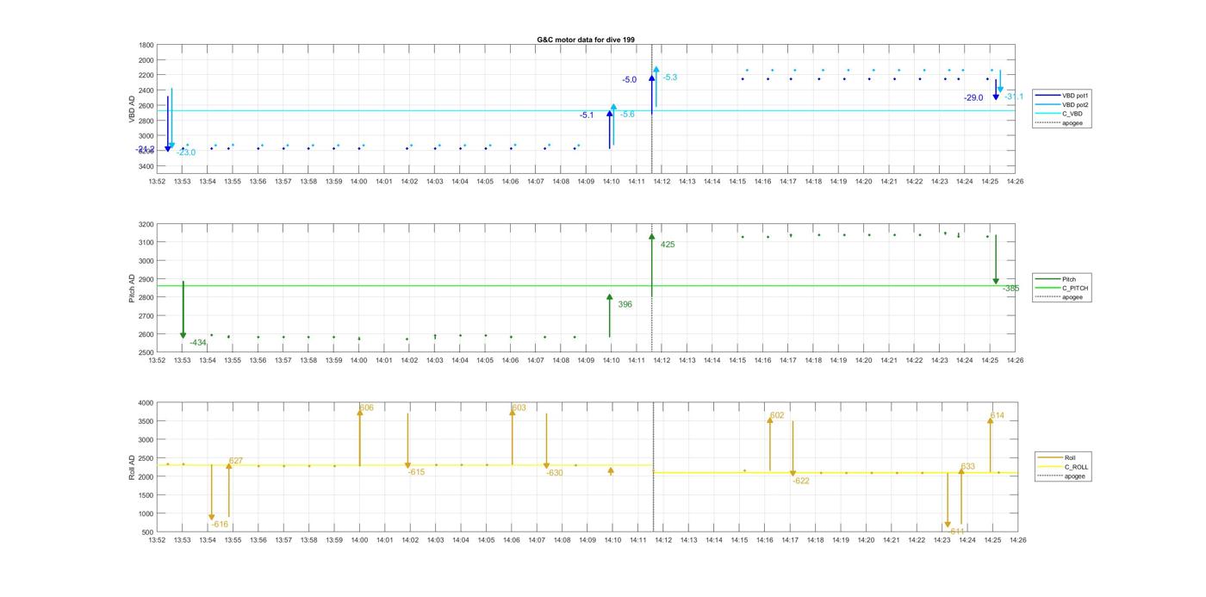Screen dimensions: 1206x597
Task: Click the "13:52" time tick under VBD plot
Action: coord(157,182)
